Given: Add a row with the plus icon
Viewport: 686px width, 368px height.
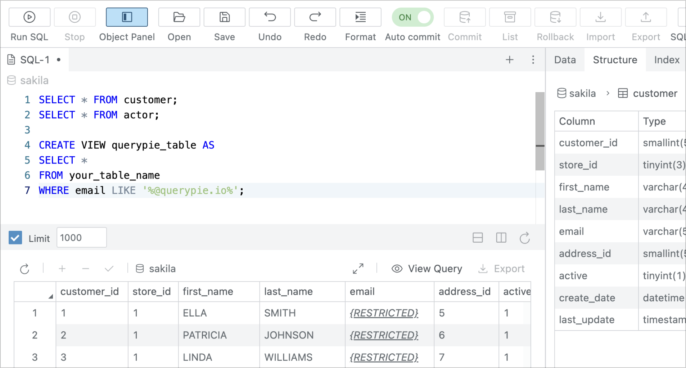Looking at the screenshot, I should (62, 269).
